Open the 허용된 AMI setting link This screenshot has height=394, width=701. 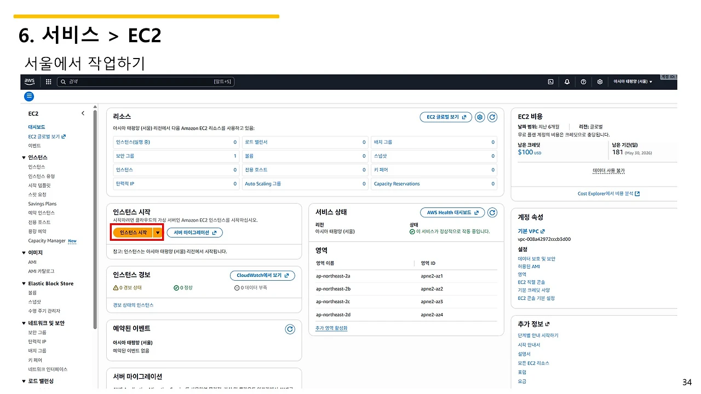point(529,266)
